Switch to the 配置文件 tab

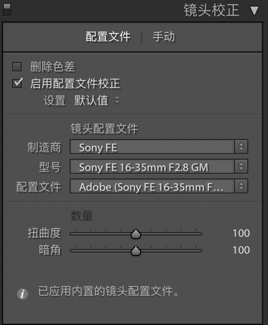pyautogui.click(x=108, y=37)
